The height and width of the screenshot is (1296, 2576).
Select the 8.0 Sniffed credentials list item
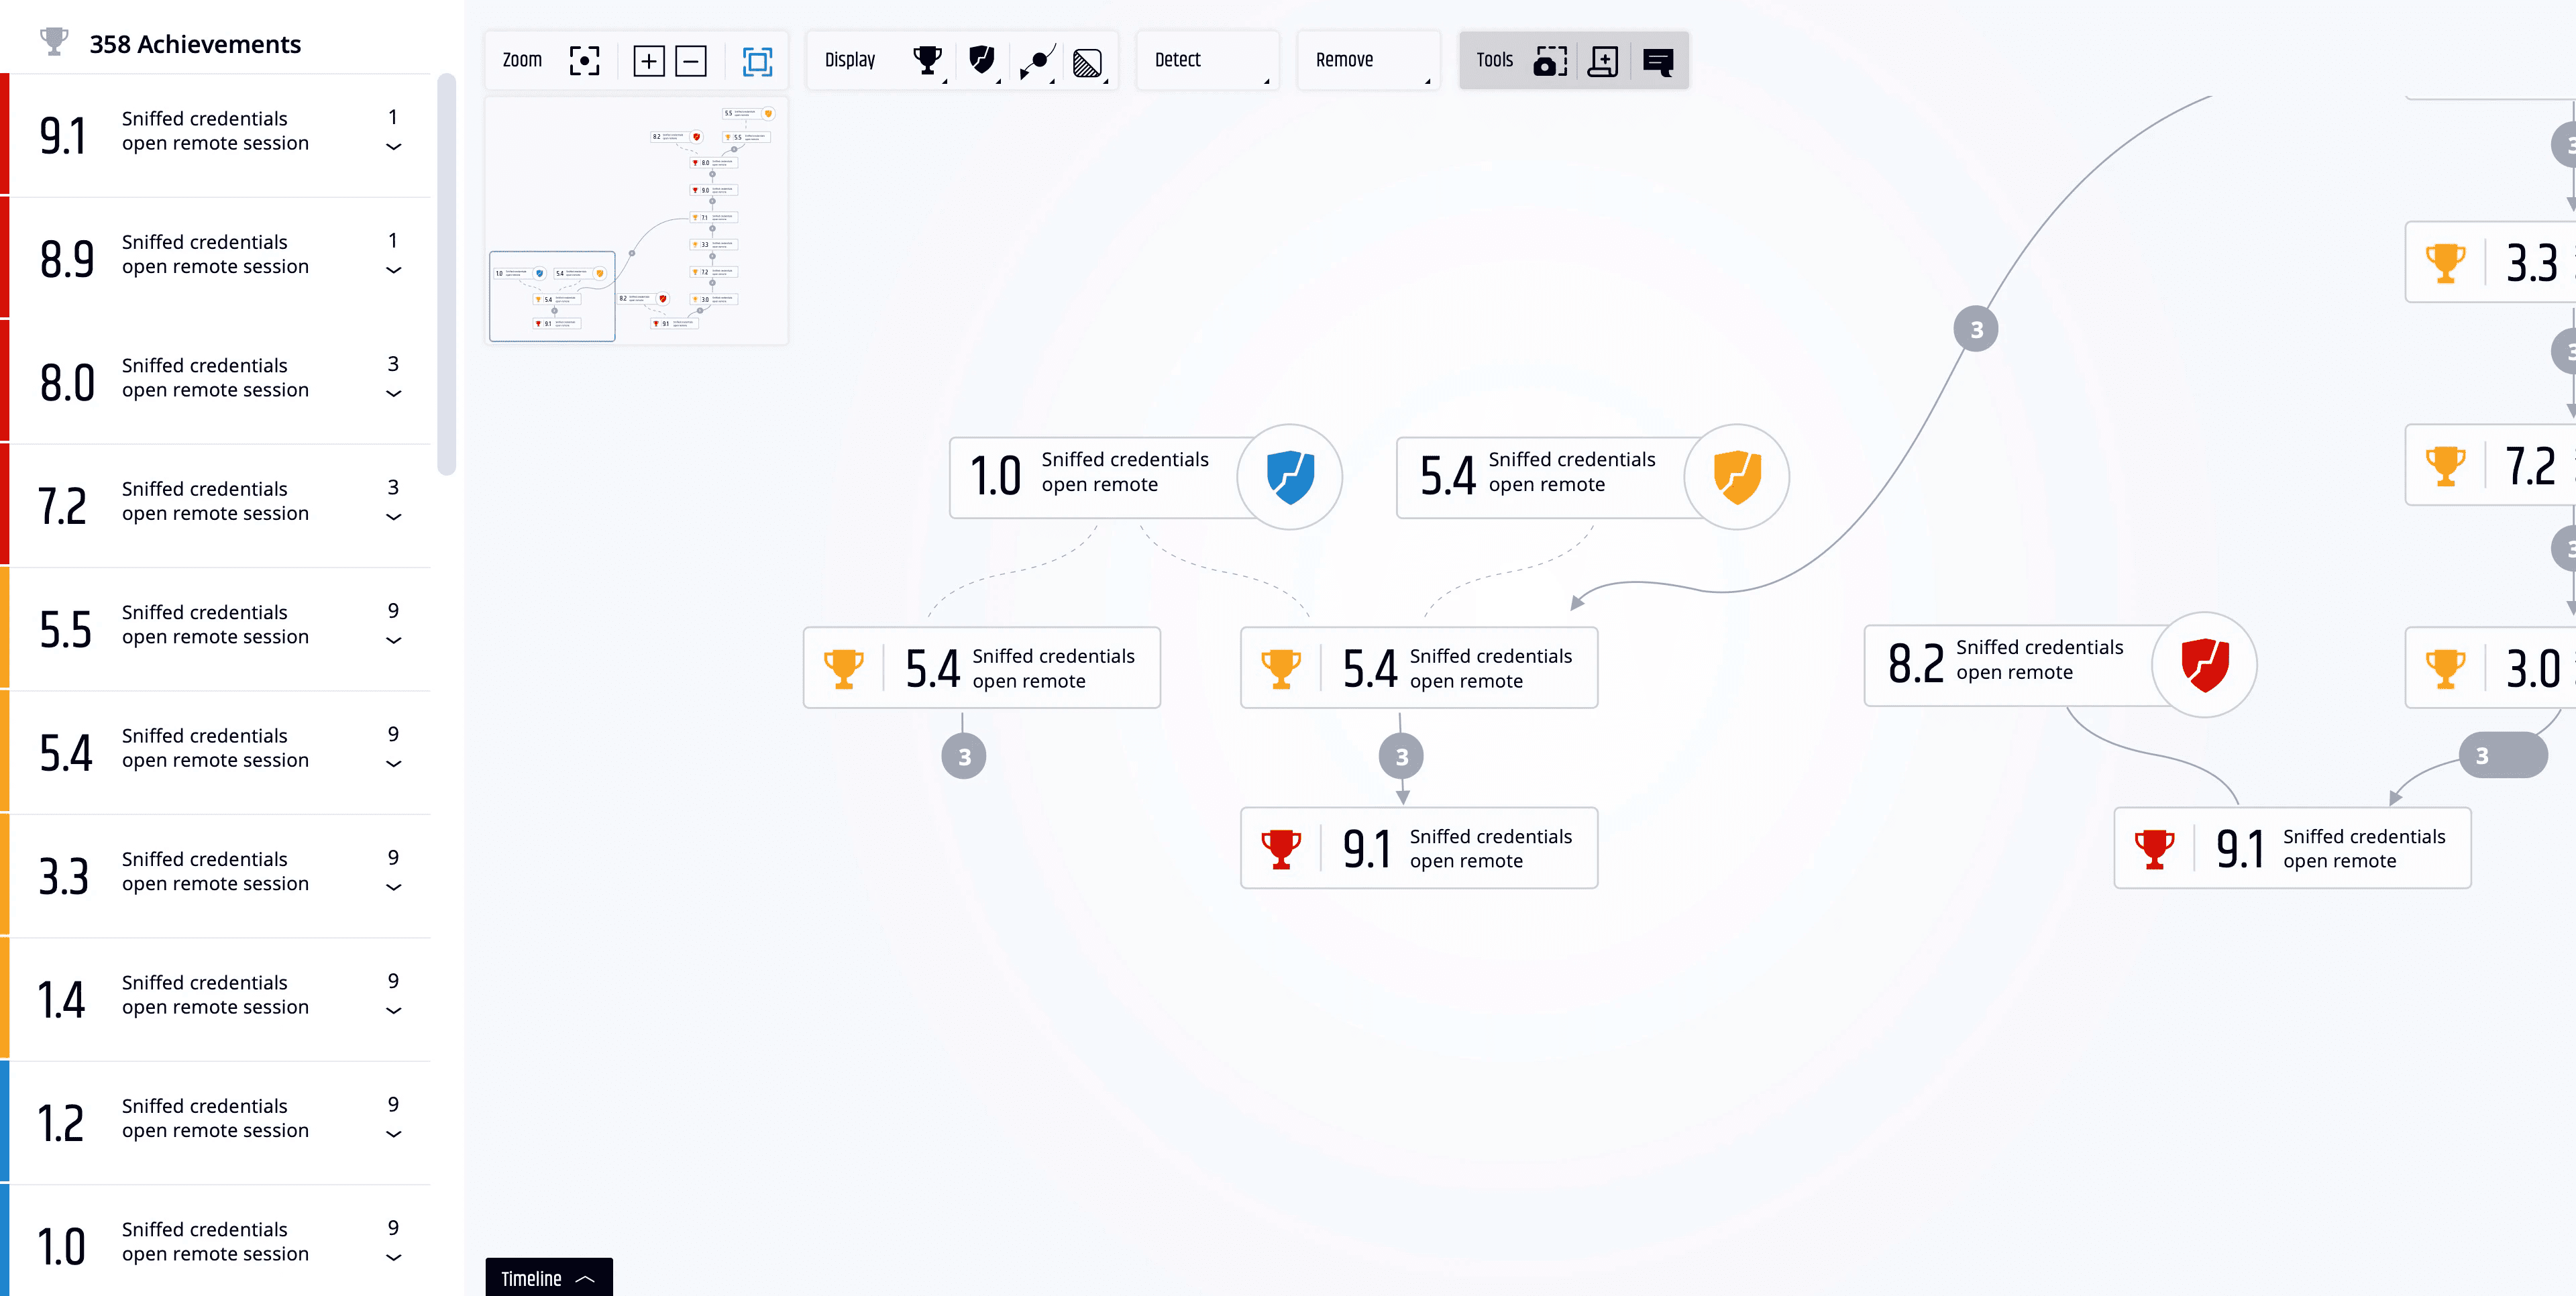click(215, 378)
